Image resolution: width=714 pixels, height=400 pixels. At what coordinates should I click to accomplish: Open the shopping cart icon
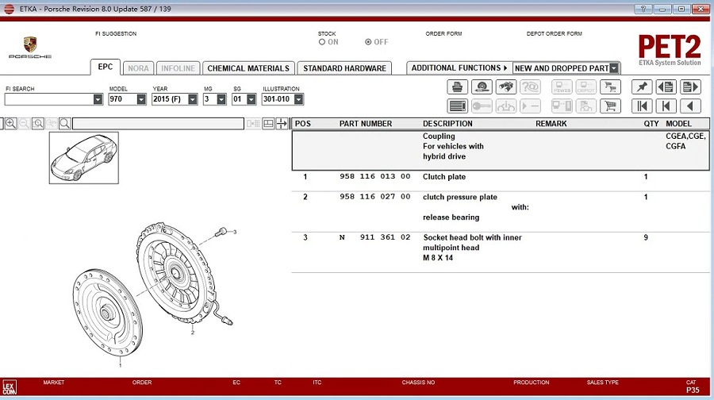[x=610, y=106]
